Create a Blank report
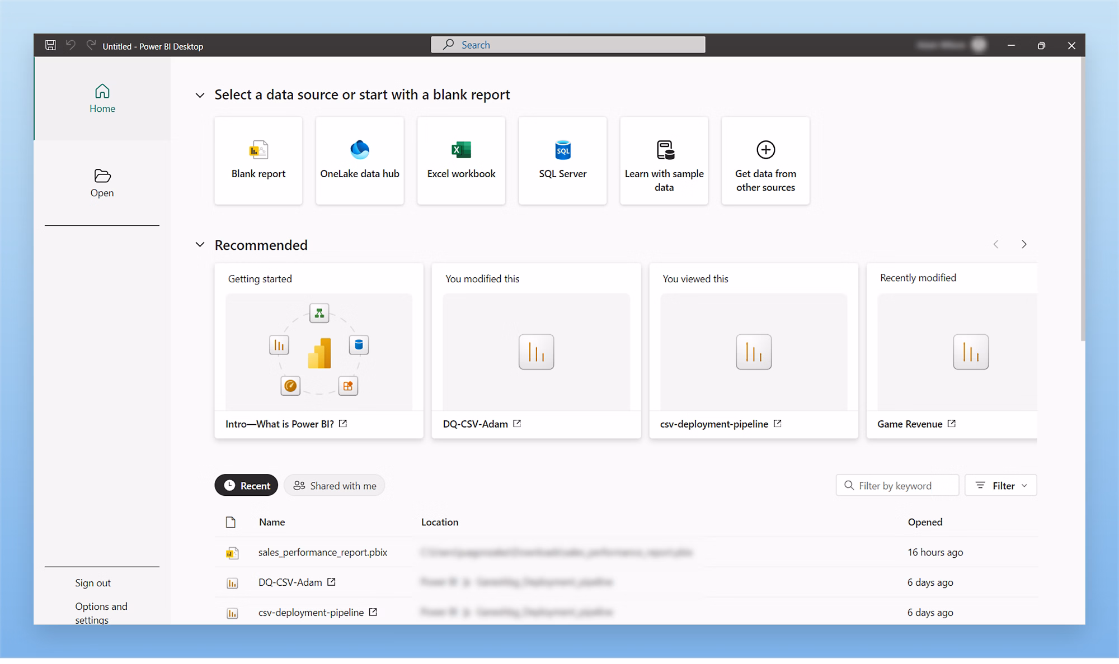1119x664 pixels. (x=258, y=160)
